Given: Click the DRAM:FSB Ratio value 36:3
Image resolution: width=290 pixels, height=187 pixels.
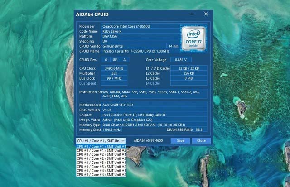Looking at the screenshot, I should click(200, 129).
